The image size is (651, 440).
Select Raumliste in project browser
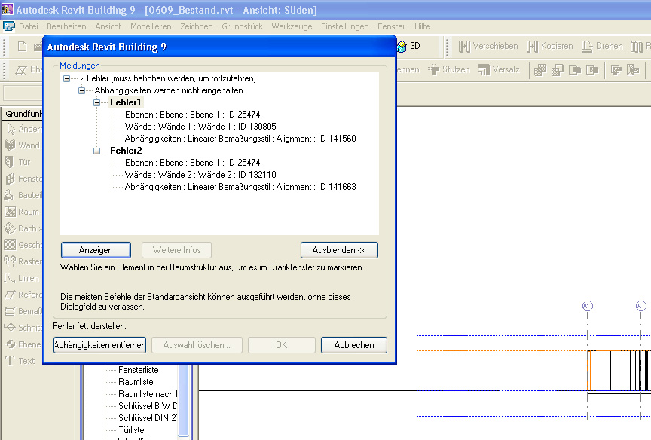tap(136, 382)
